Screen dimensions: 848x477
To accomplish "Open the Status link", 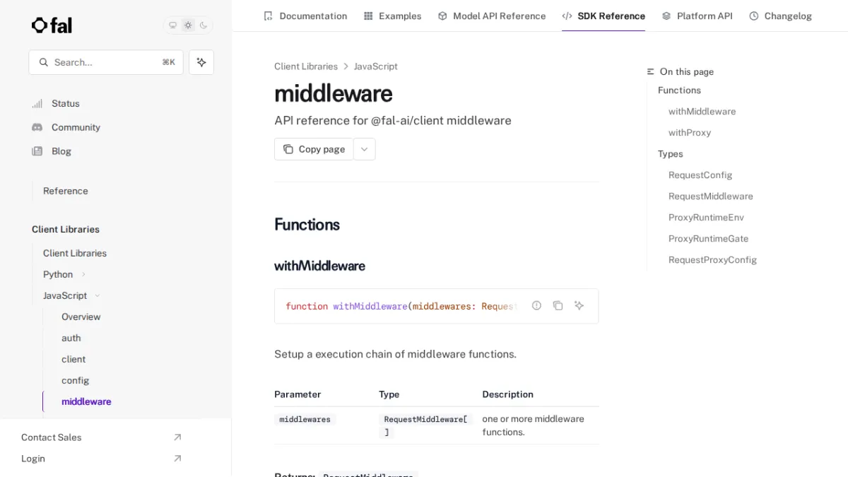I will [66, 103].
